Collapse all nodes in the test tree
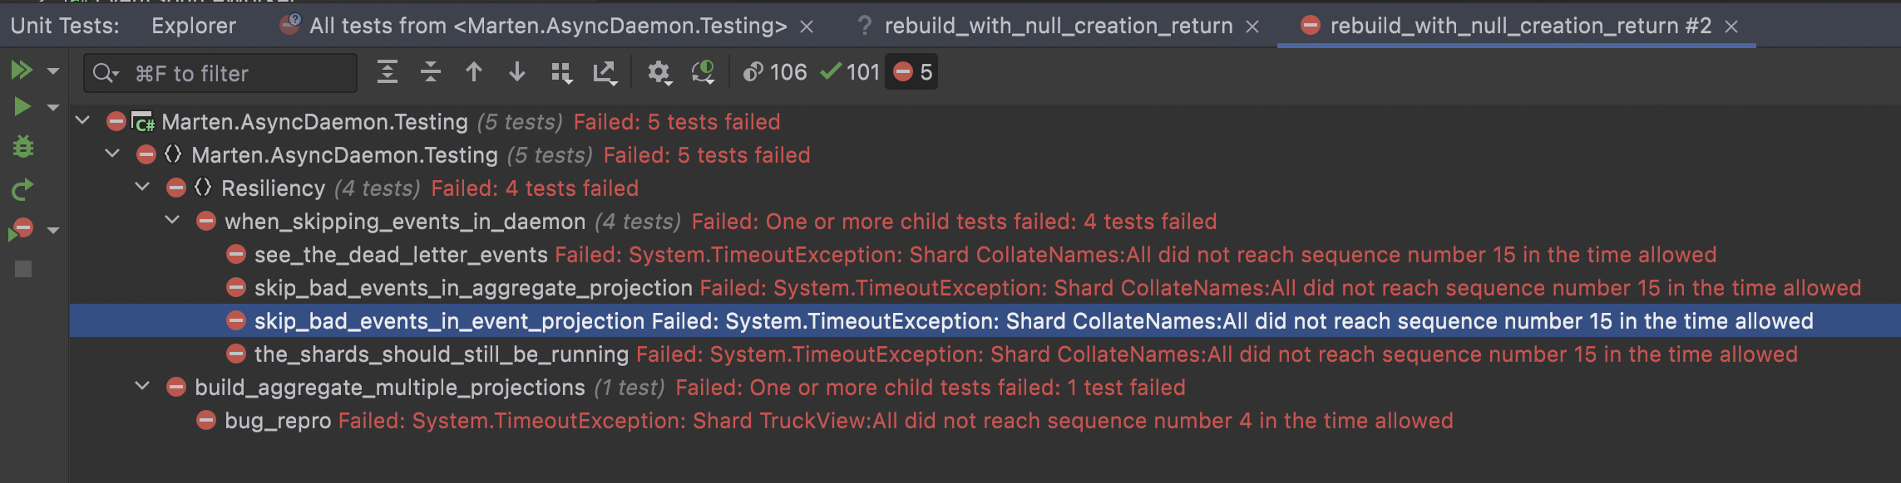 click(430, 72)
